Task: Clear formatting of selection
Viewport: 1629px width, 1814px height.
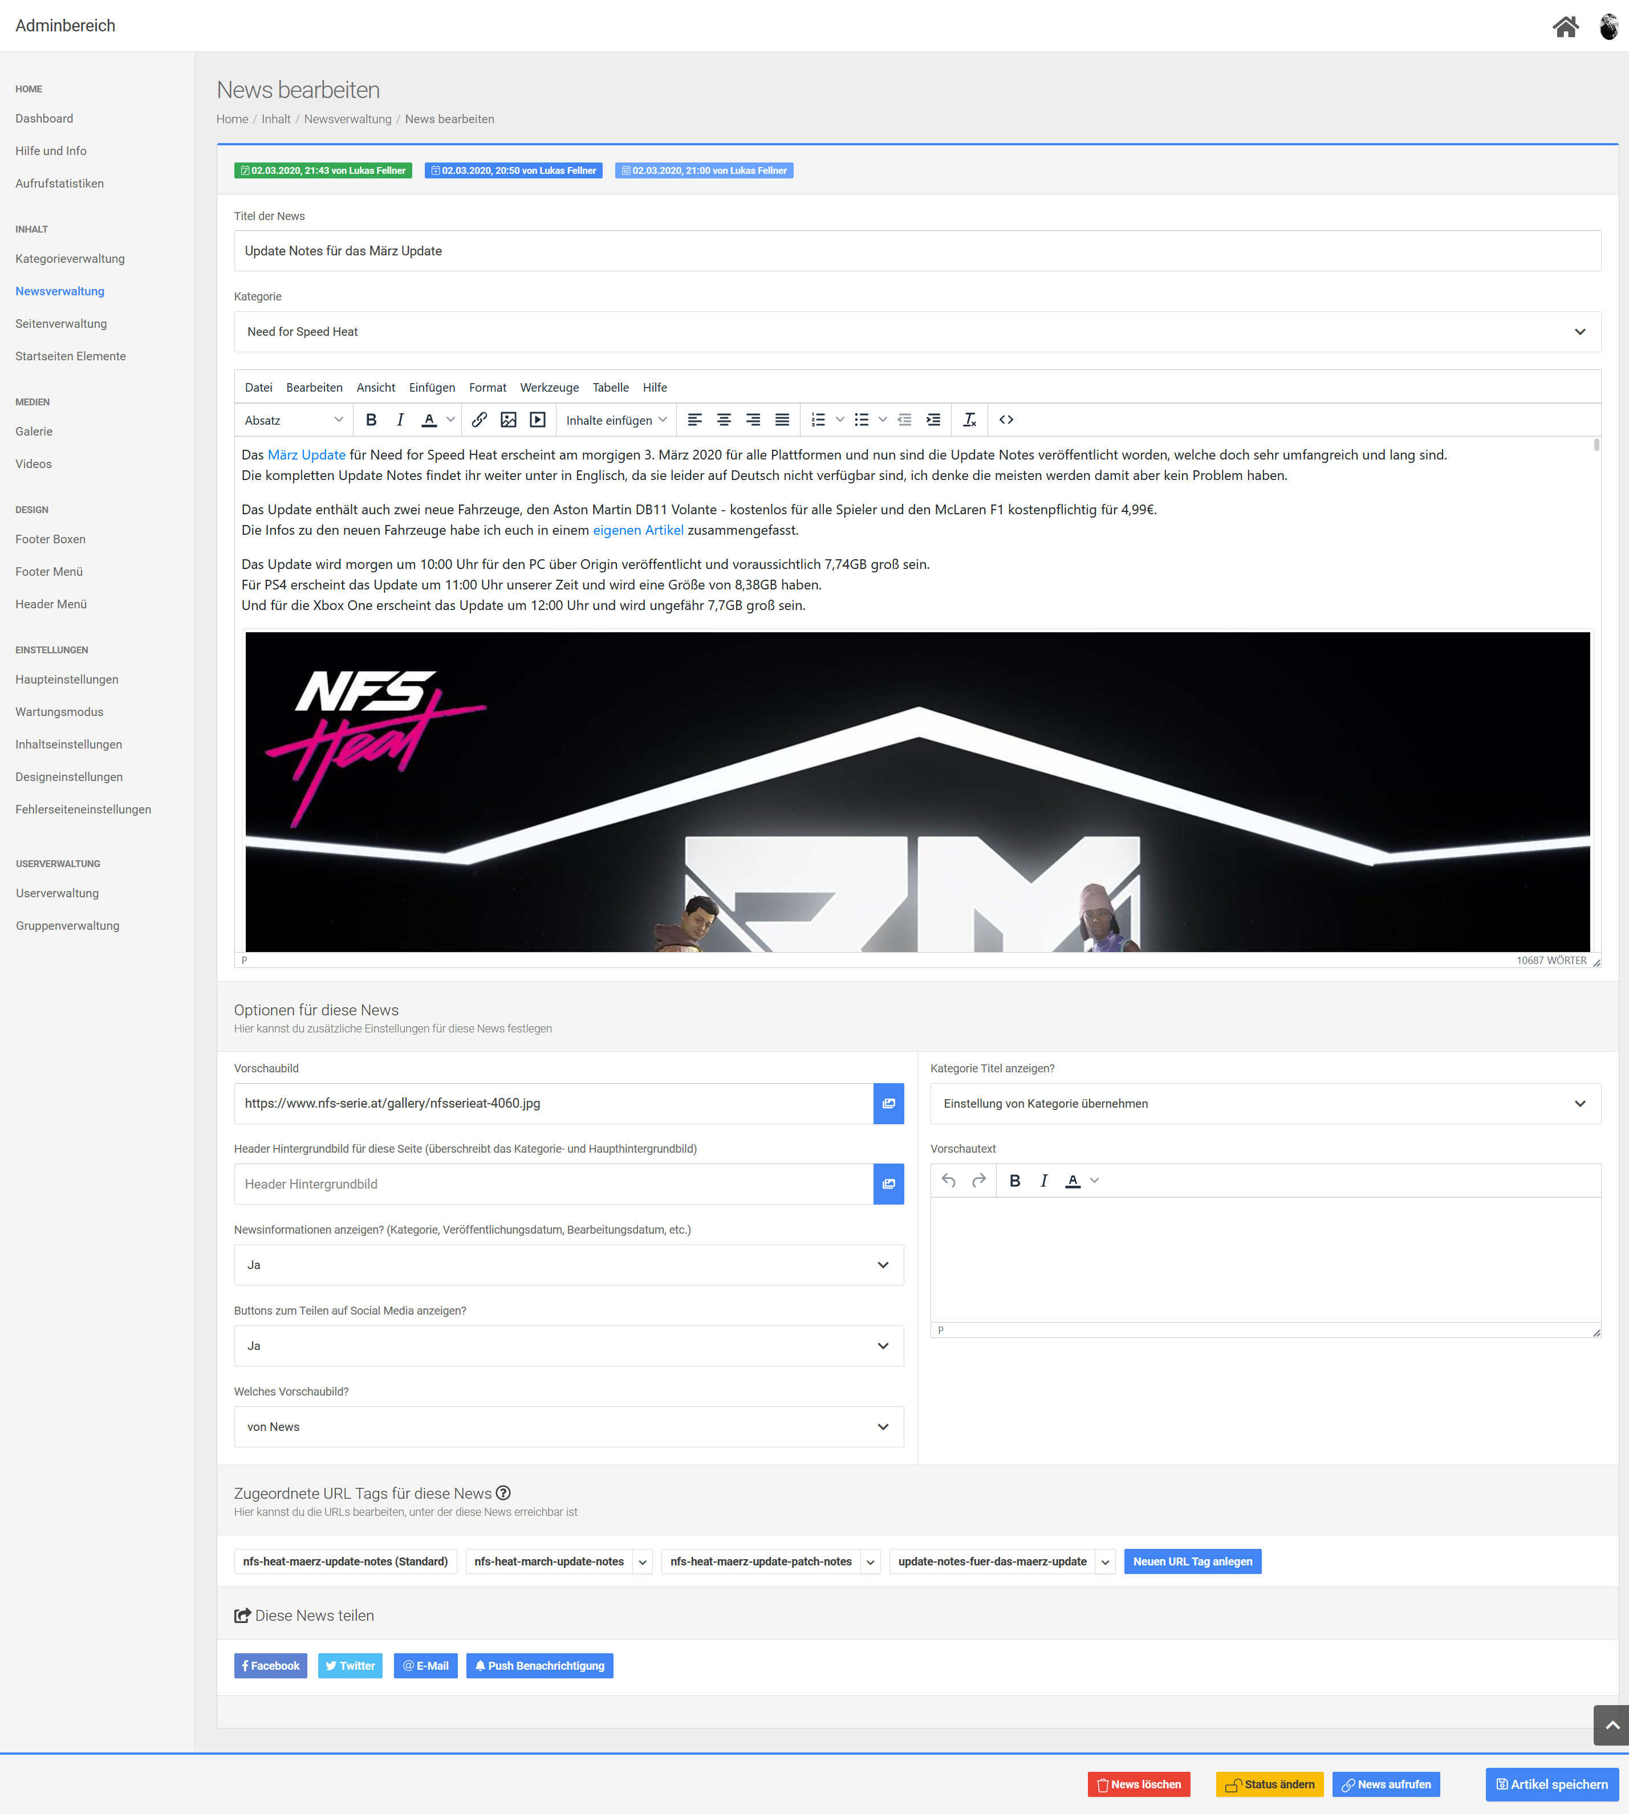Action: click(969, 420)
